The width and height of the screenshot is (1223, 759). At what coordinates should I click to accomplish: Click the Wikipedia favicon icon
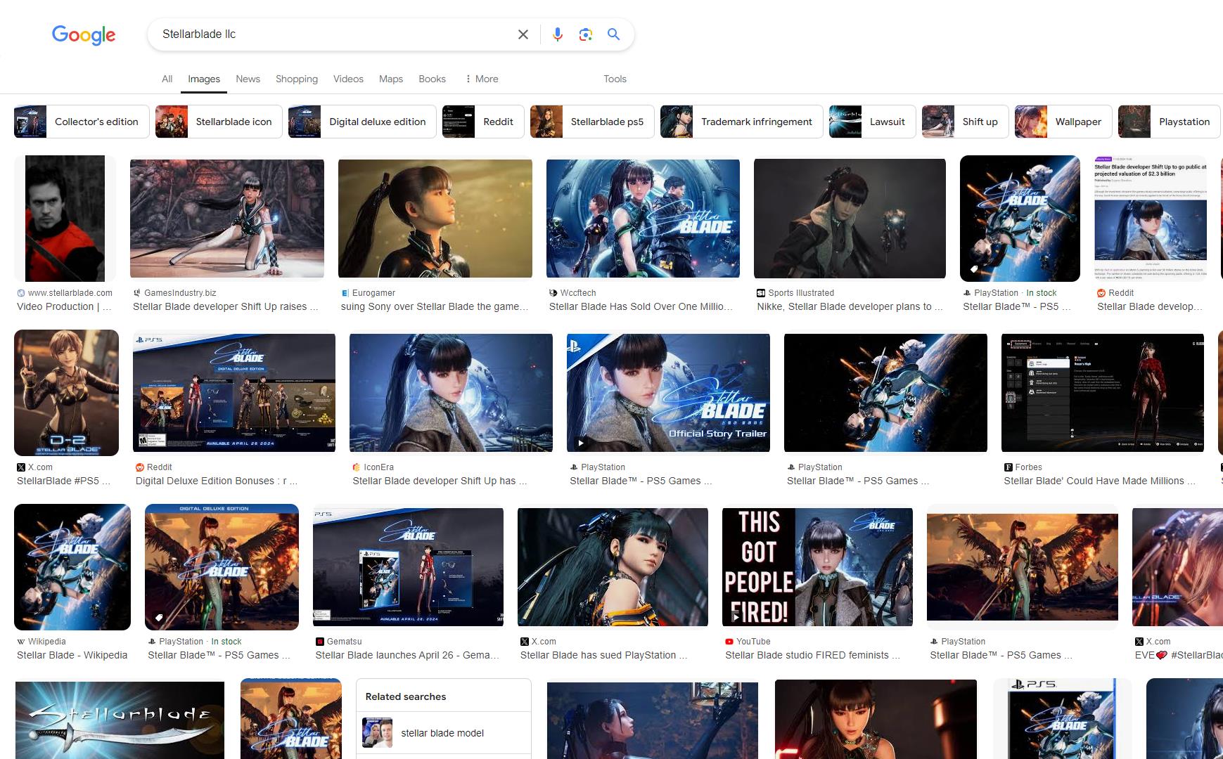coord(21,642)
